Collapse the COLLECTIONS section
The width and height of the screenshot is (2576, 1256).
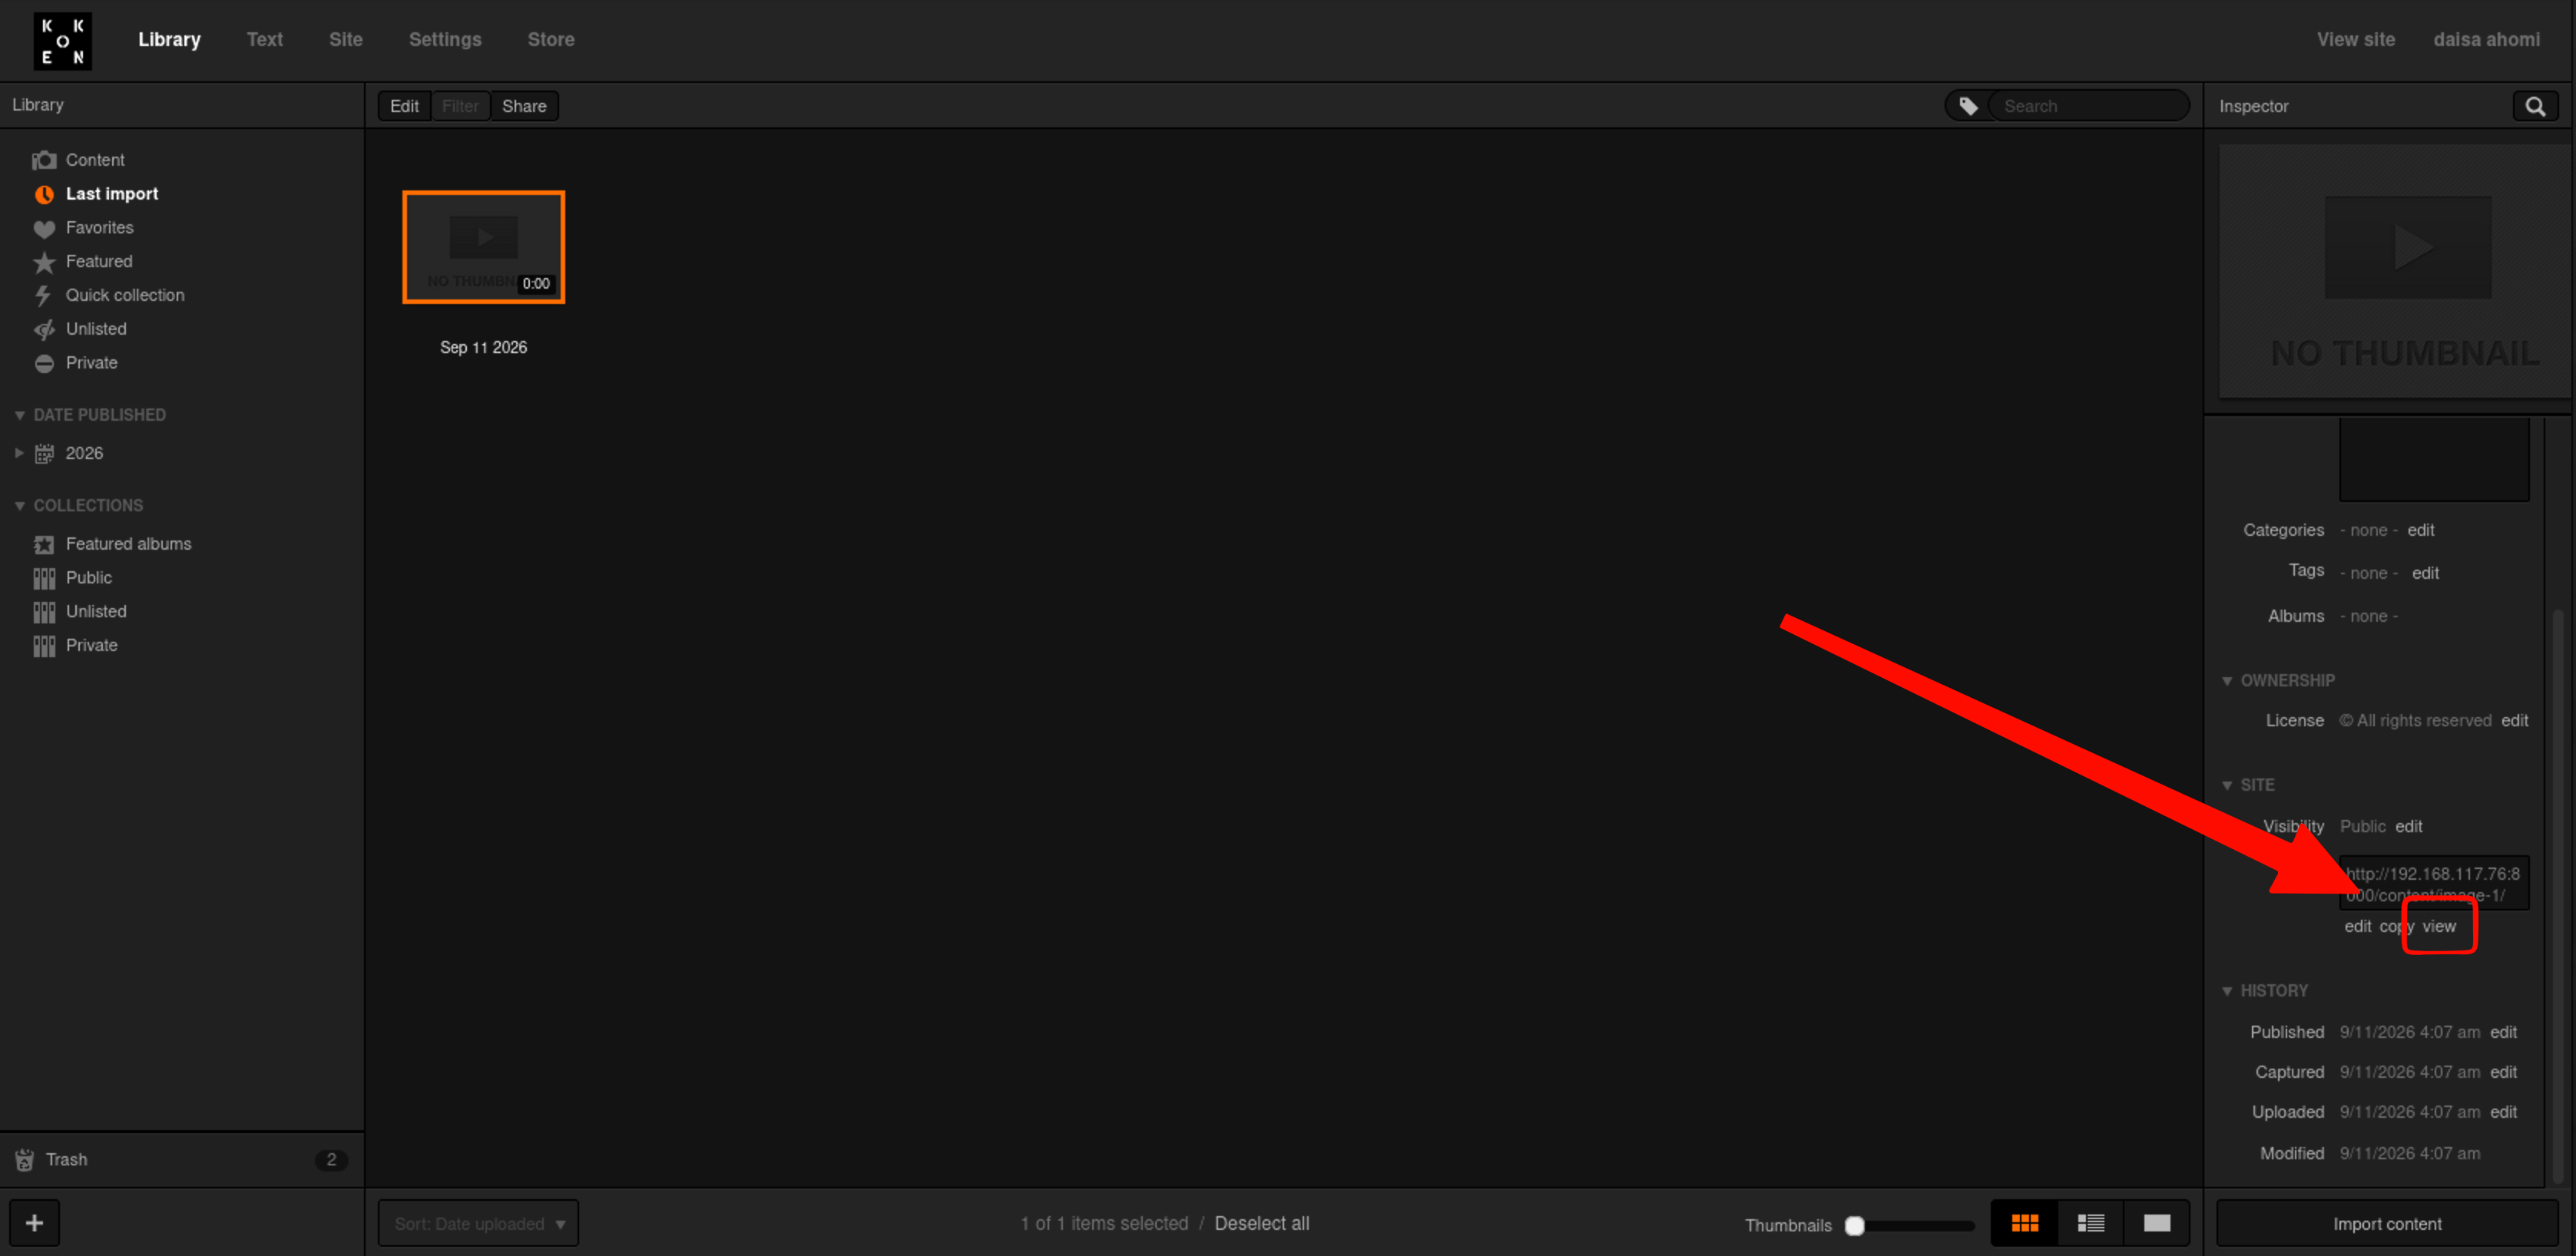(x=19, y=507)
